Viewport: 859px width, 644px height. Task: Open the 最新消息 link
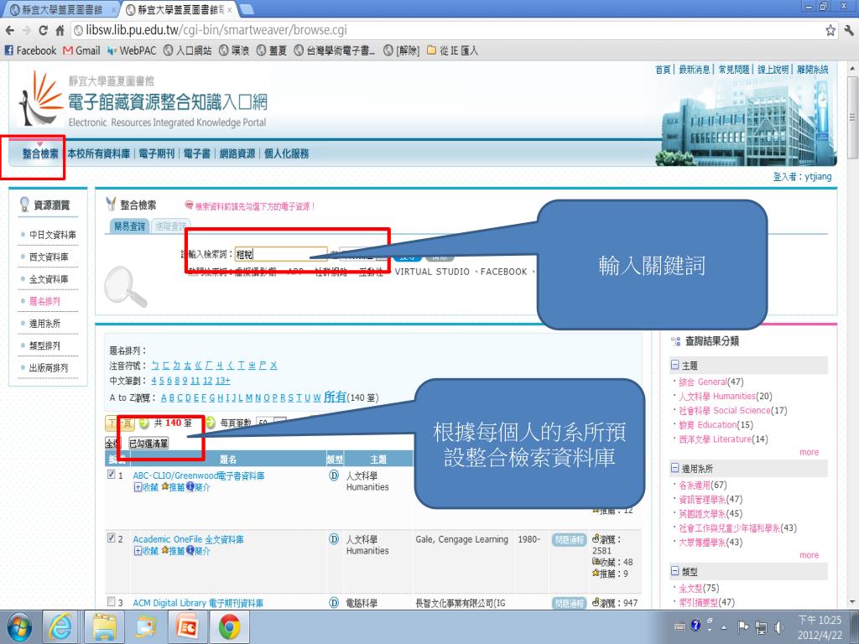click(x=695, y=70)
